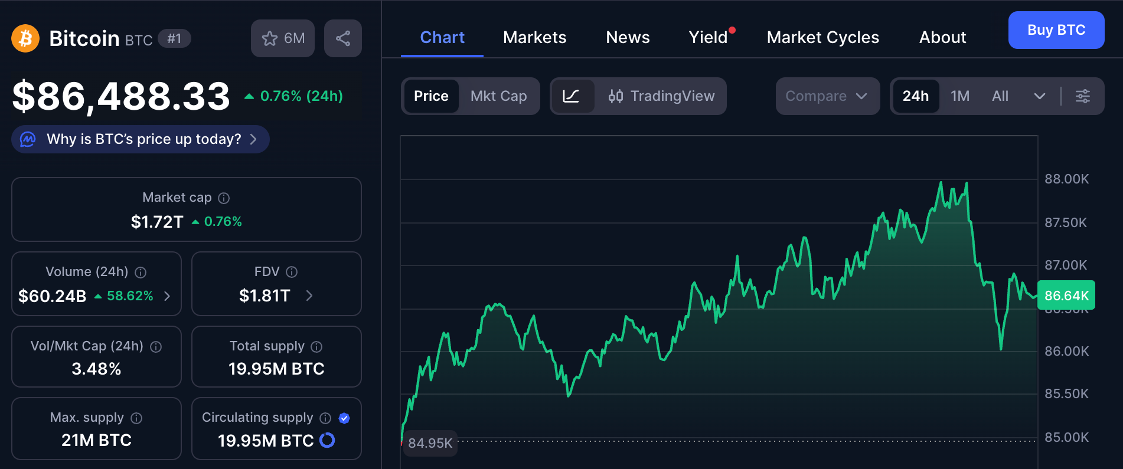The width and height of the screenshot is (1123, 469).
Task: Select the line chart icon
Action: (572, 96)
